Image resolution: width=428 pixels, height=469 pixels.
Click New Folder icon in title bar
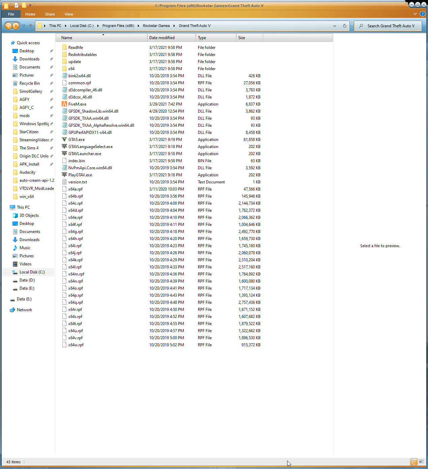click(24, 5)
